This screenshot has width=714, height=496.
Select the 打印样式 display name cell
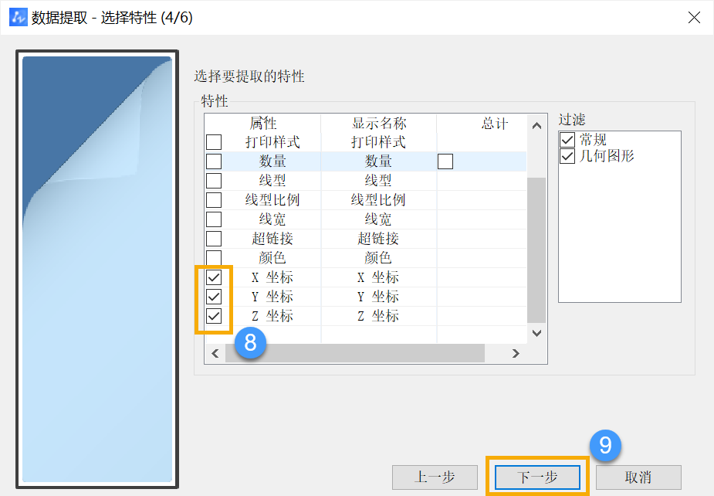379,142
